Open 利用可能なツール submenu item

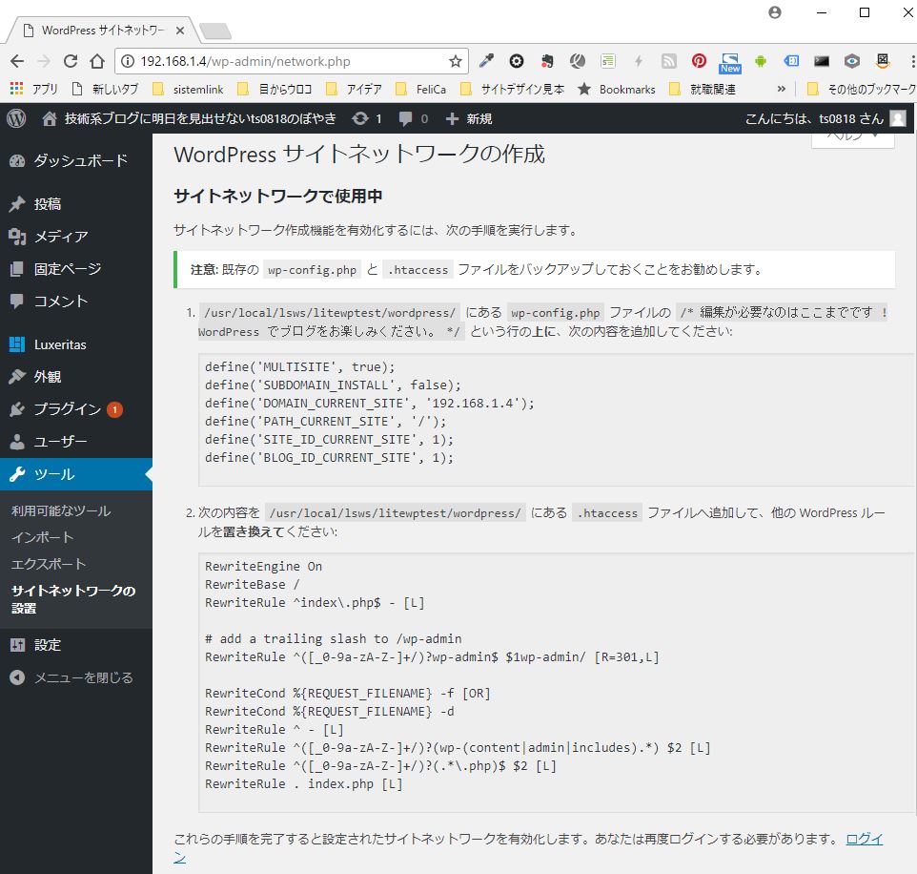[61, 510]
